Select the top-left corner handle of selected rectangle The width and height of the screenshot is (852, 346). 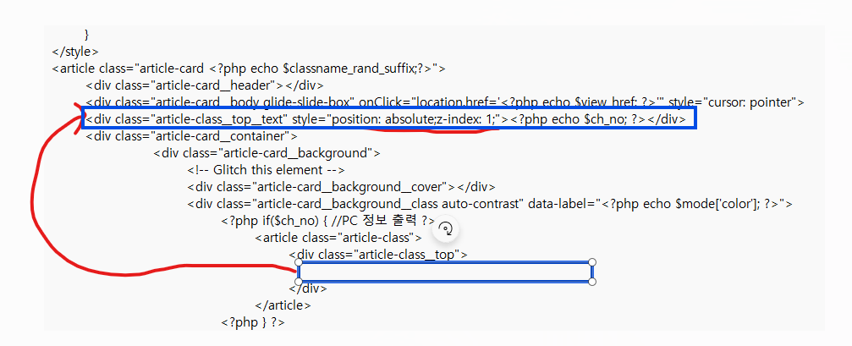pyautogui.click(x=299, y=262)
